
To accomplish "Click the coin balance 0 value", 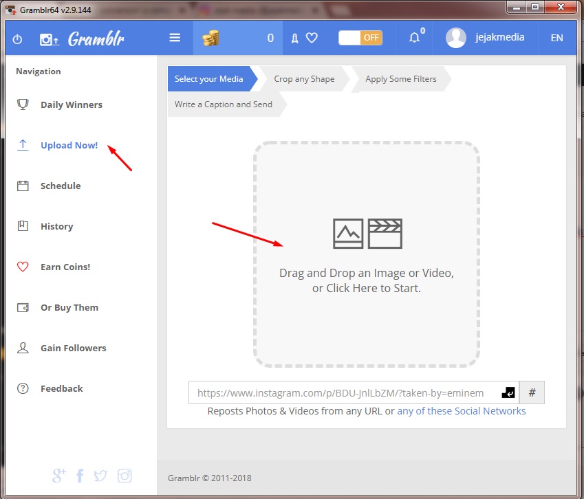I will pos(270,38).
